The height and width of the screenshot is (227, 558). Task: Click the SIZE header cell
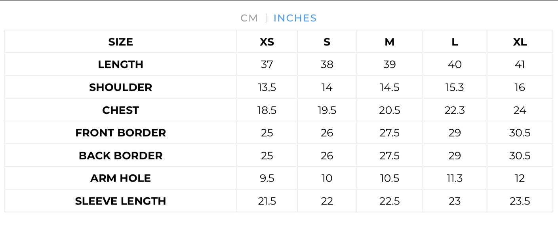[x=120, y=42]
